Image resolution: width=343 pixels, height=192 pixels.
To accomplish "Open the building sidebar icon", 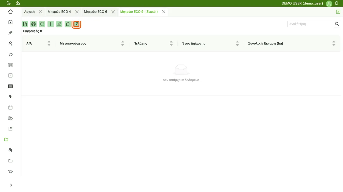I will pos(10,65).
